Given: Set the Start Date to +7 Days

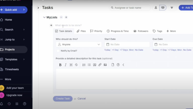Looking at the screenshot, I should [124, 50].
